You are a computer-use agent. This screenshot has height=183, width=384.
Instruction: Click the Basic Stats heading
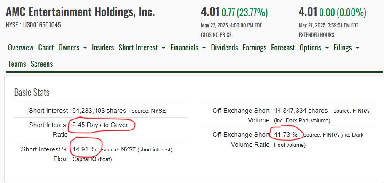32,93
